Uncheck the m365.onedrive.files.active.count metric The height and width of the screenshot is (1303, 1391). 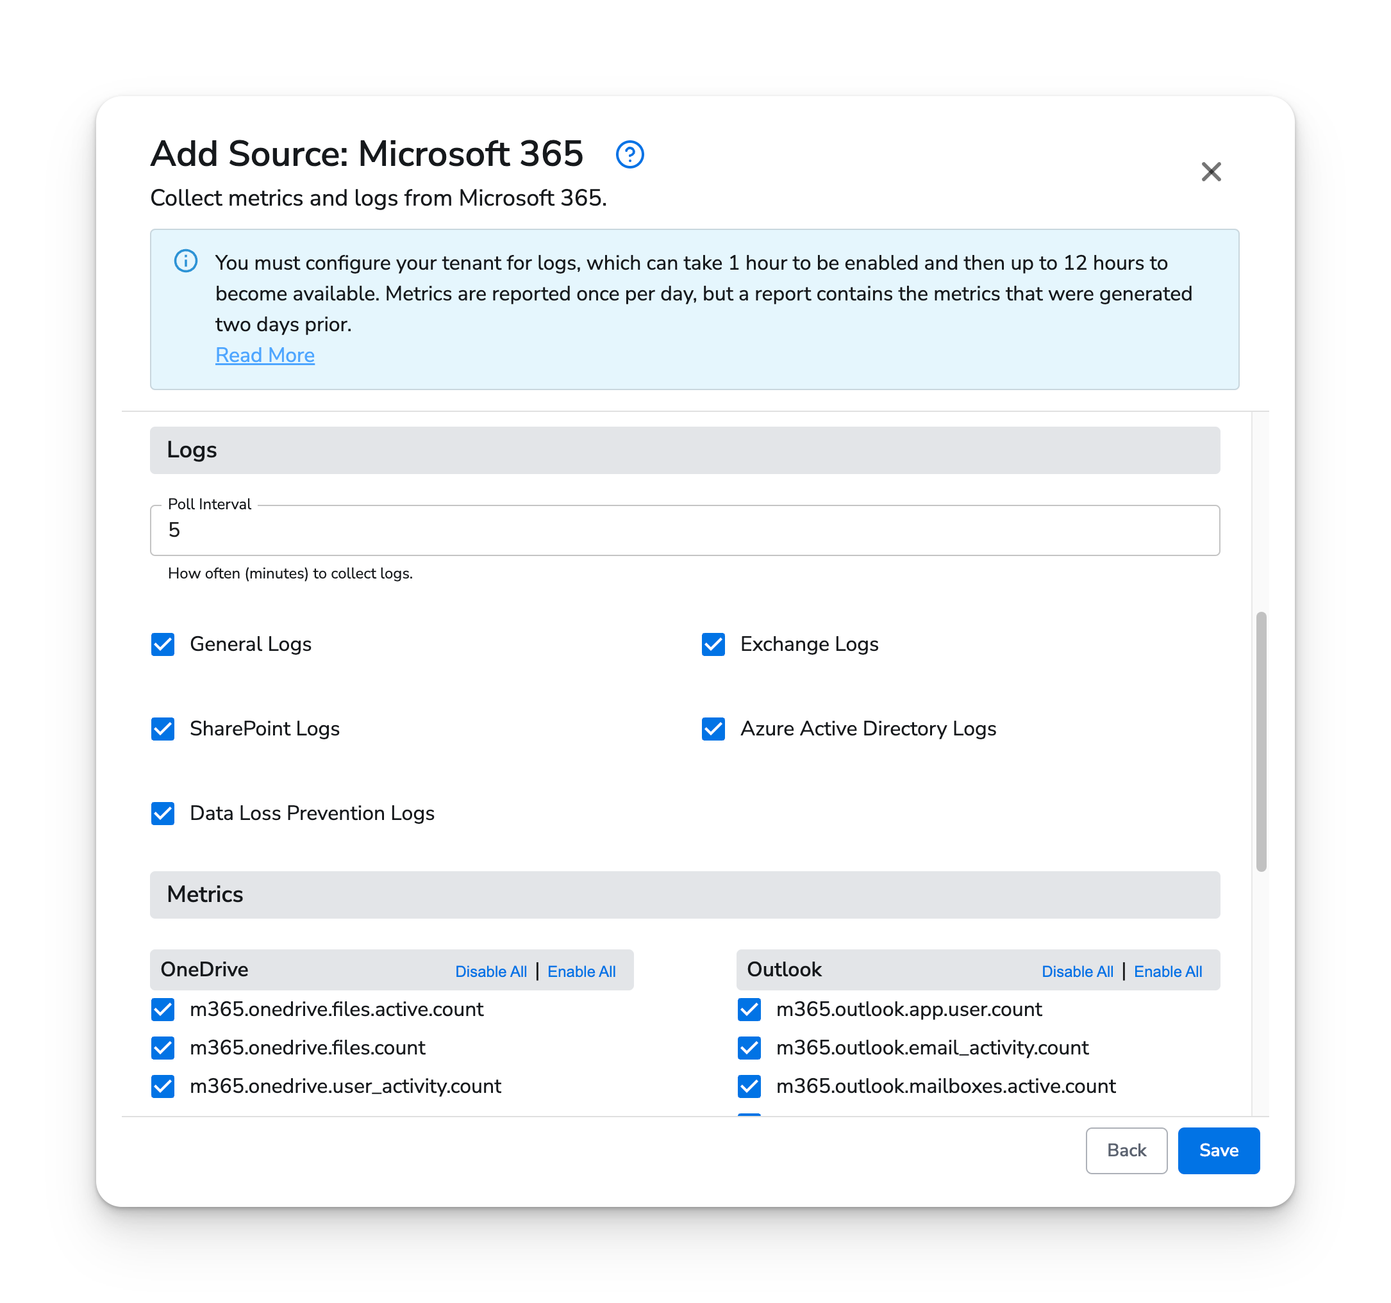(162, 1010)
